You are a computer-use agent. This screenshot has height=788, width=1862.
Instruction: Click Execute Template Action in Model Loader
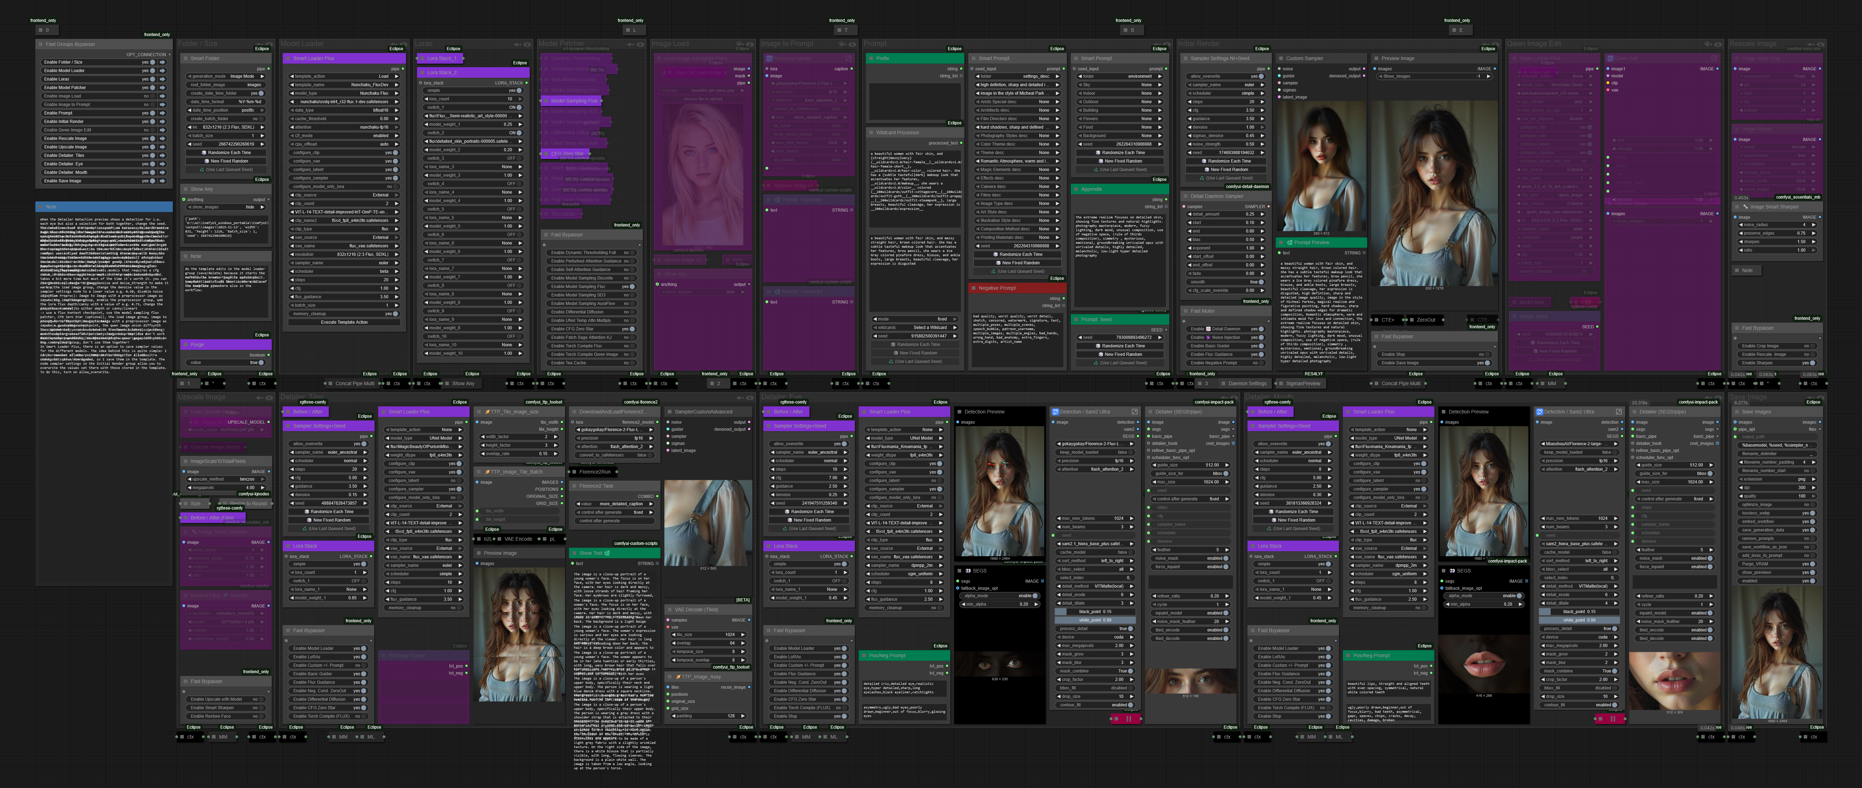tap(345, 322)
